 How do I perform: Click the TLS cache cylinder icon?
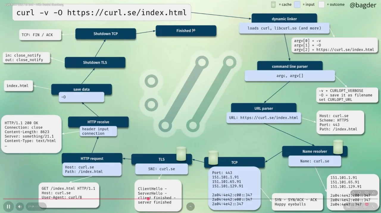pos(181,154)
